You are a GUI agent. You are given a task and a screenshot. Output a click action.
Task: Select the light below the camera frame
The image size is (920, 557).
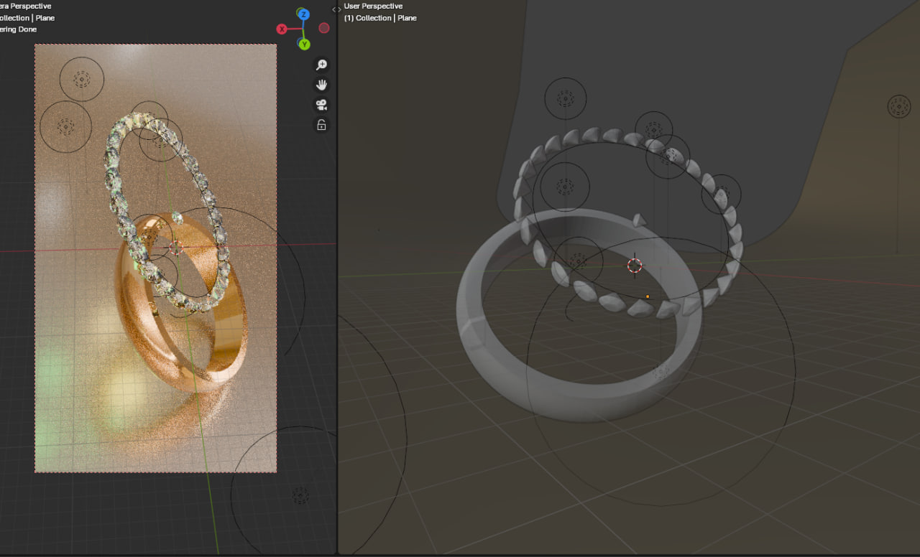pos(300,495)
